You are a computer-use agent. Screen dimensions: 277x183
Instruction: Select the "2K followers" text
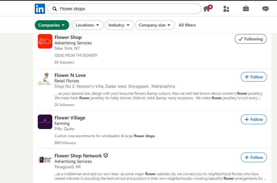pyautogui.click(x=64, y=105)
